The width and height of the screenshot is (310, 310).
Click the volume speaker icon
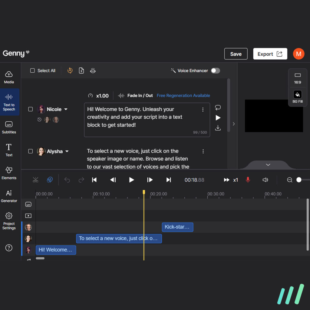pyautogui.click(x=265, y=180)
